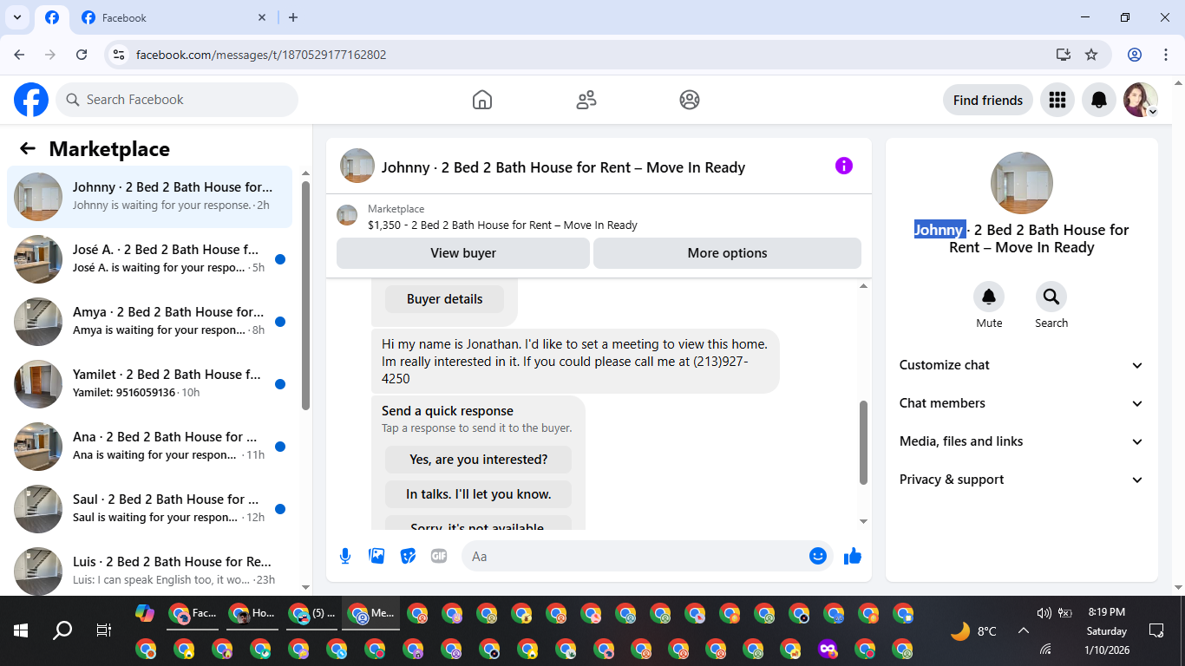Send a thumbs-up like
This screenshot has width=1185, height=666.
pyautogui.click(x=853, y=556)
